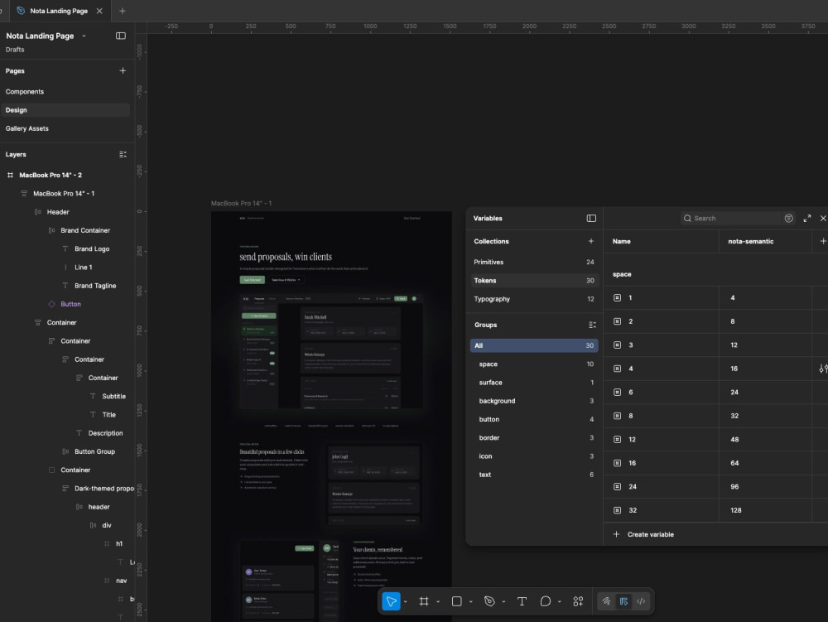Select the All group in Variables

(534, 345)
